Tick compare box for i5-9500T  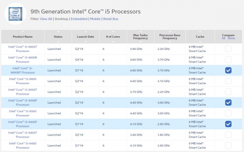point(228,92)
